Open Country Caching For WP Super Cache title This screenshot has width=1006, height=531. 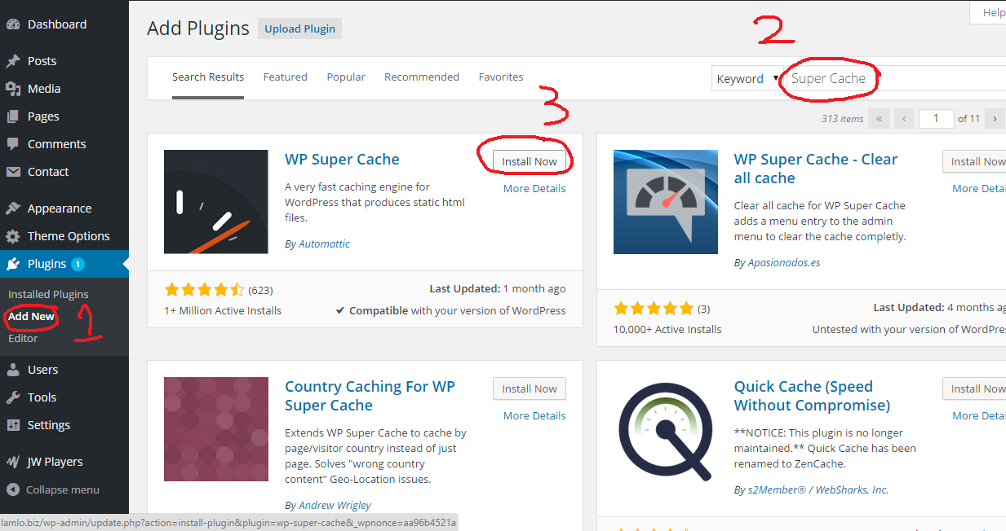(370, 396)
